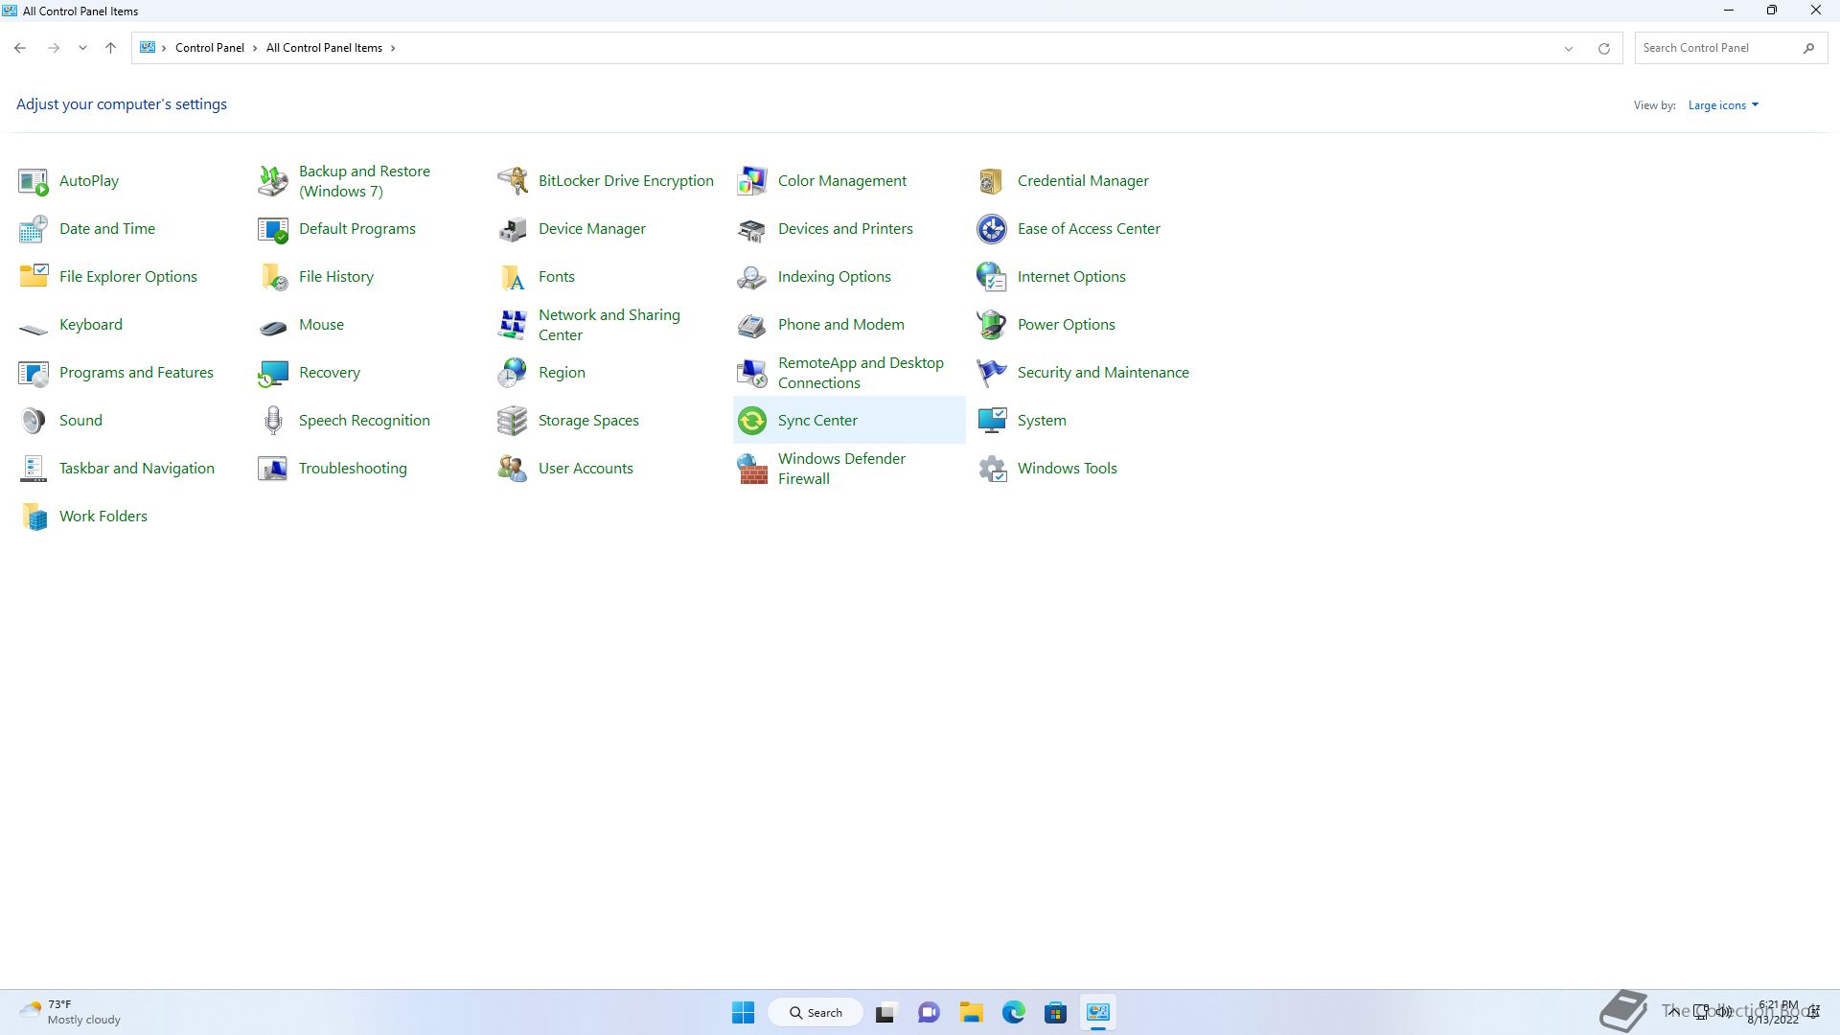Open the AutoPlay icon

click(x=34, y=181)
